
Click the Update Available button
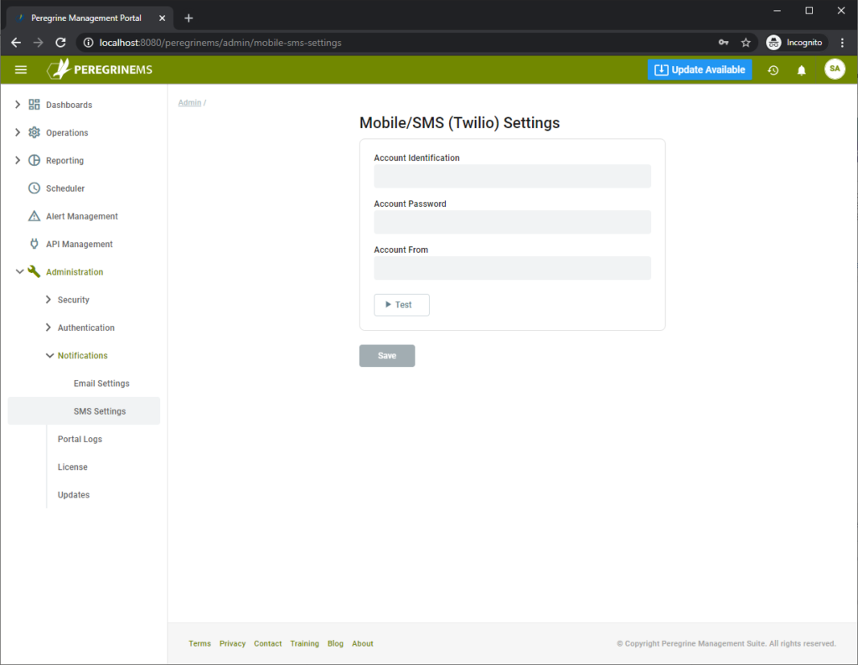(x=700, y=70)
